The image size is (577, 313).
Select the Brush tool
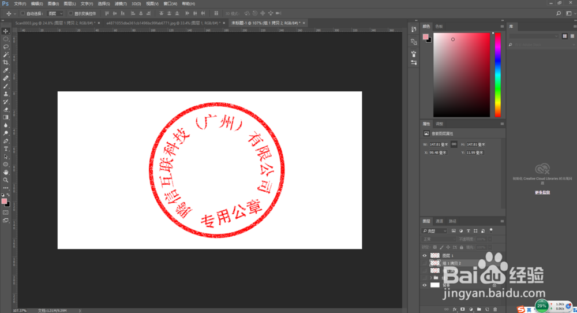click(6, 86)
